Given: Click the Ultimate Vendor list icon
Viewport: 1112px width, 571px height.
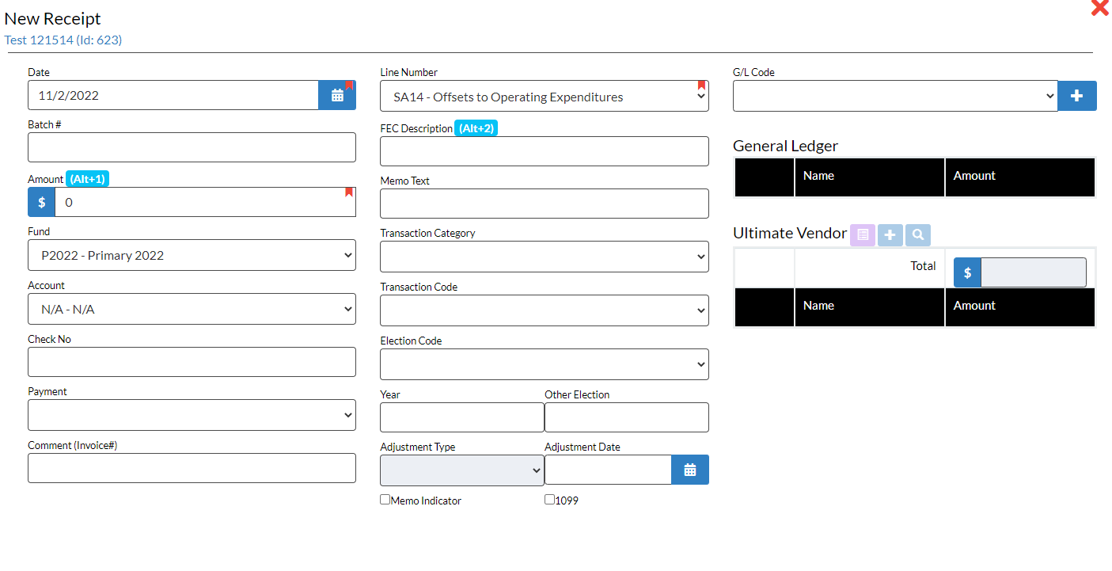Looking at the screenshot, I should coord(863,235).
